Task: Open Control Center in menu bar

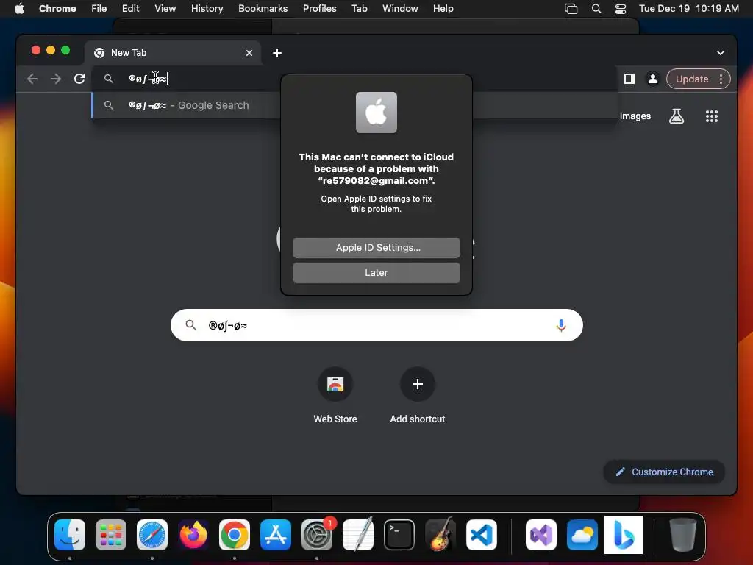Action: tap(621, 9)
